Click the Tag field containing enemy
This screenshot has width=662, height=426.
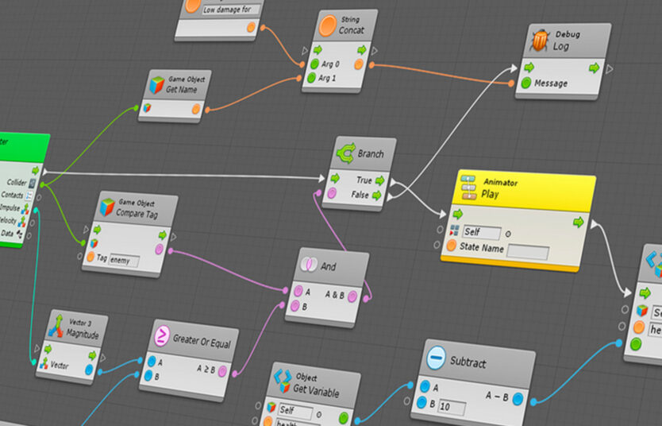click(x=124, y=261)
